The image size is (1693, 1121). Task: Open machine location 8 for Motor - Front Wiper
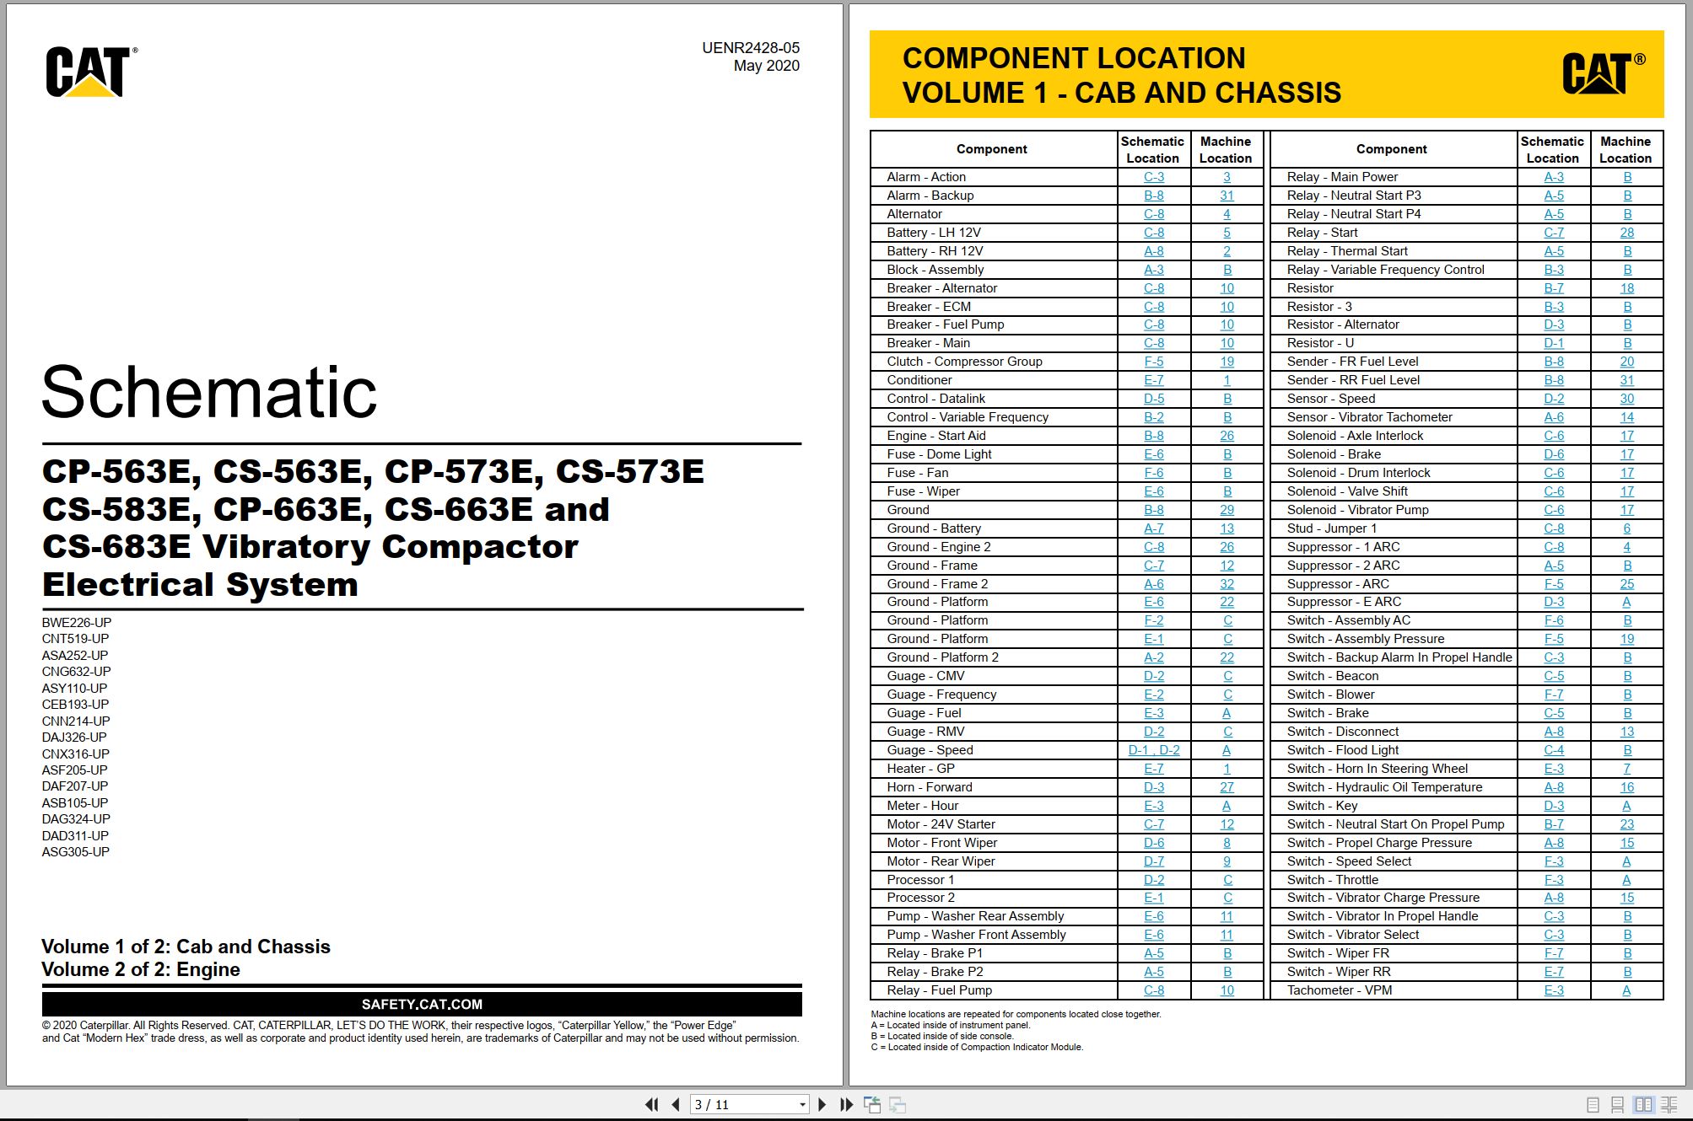1227,843
